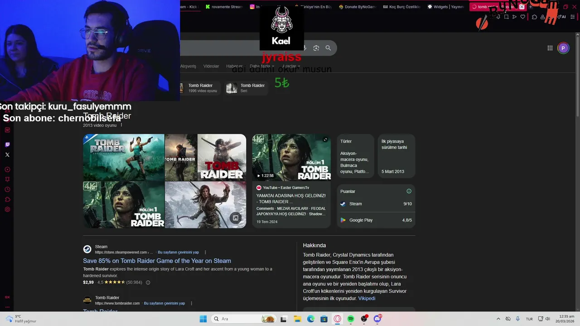Image resolution: width=580 pixels, height=326 pixels.
Task: Expand the video thumbnail corner icon
Action: pyautogui.click(x=325, y=139)
